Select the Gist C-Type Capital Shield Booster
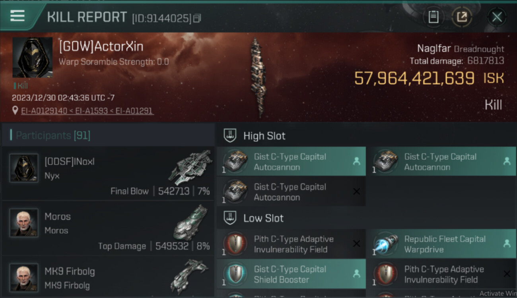The height and width of the screenshot is (298, 517). (x=291, y=274)
